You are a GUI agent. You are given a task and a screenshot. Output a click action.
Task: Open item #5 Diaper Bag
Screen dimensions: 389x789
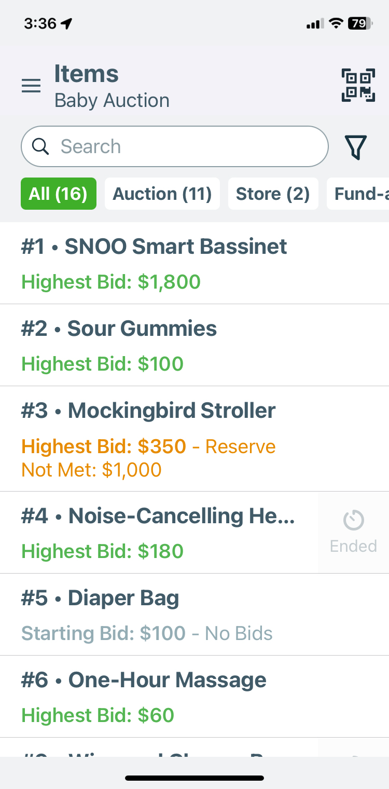(x=195, y=615)
